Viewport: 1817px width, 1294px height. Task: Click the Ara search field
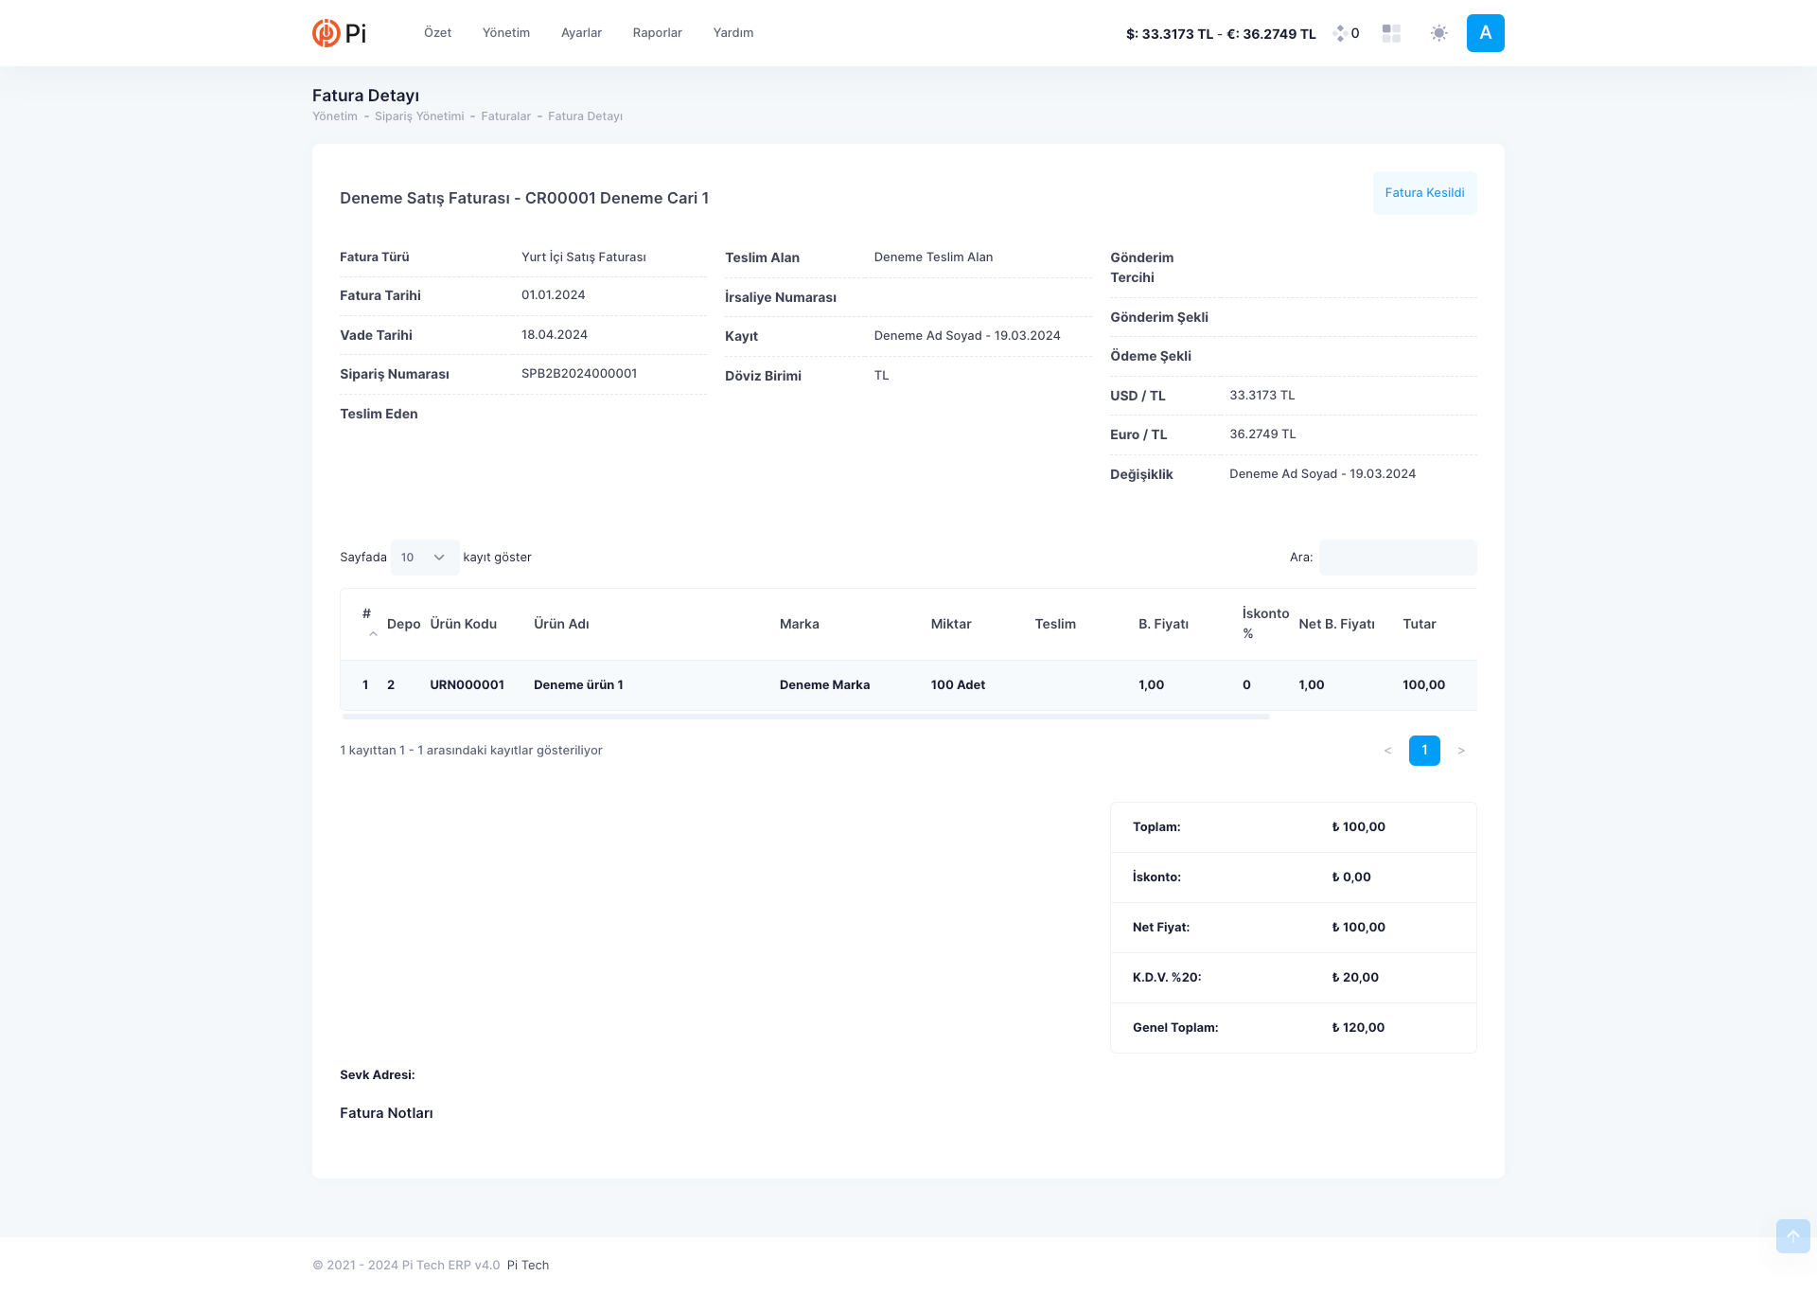point(1398,558)
